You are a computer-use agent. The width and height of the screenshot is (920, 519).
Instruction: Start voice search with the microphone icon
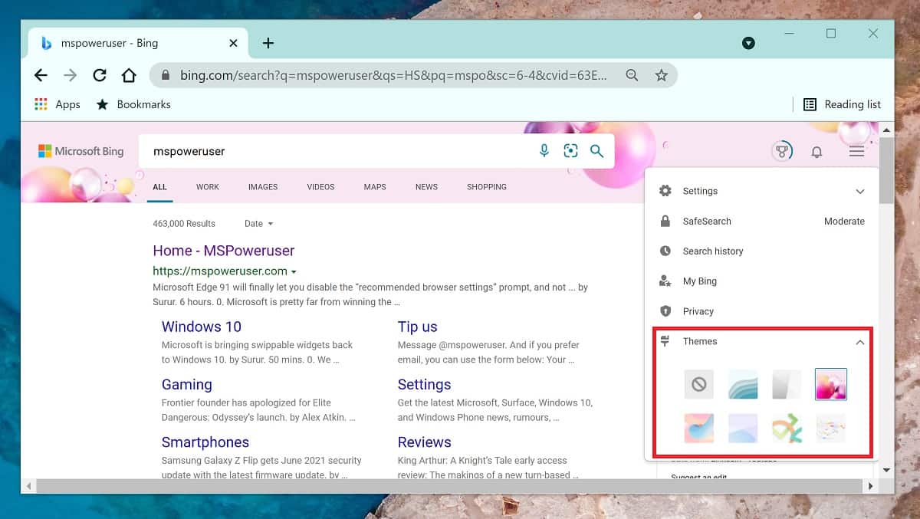tap(544, 151)
